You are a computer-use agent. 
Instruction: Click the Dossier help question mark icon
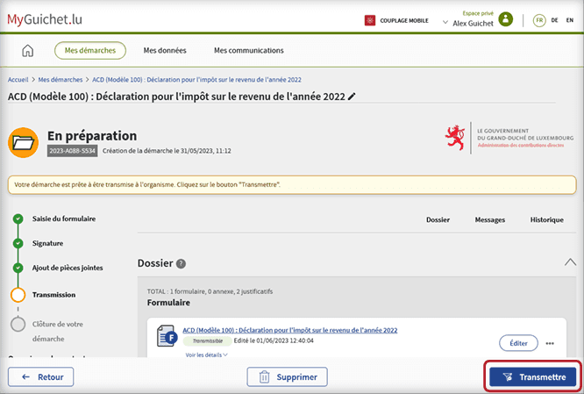coord(181,263)
